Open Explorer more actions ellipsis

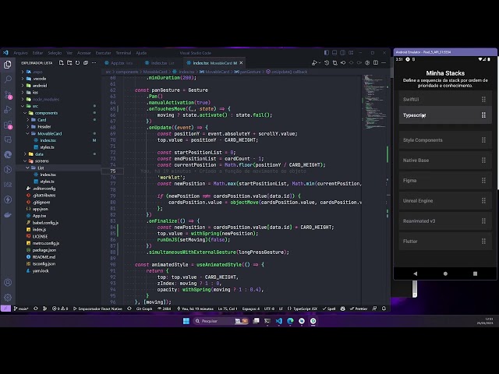tap(94, 63)
